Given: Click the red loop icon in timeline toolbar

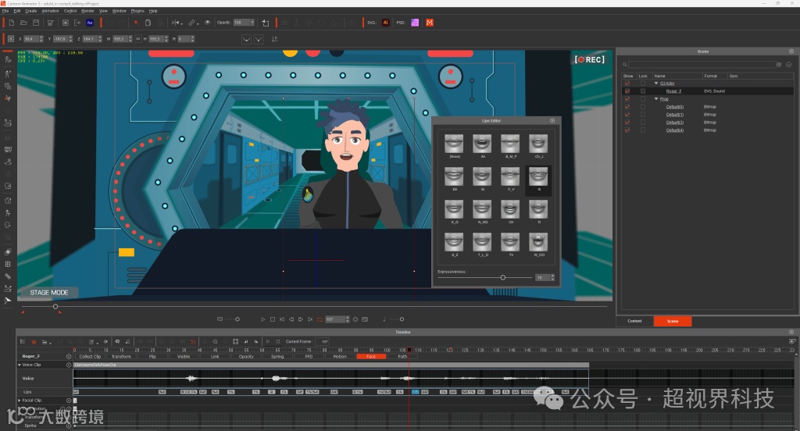Looking at the screenshot, I should (193, 342).
